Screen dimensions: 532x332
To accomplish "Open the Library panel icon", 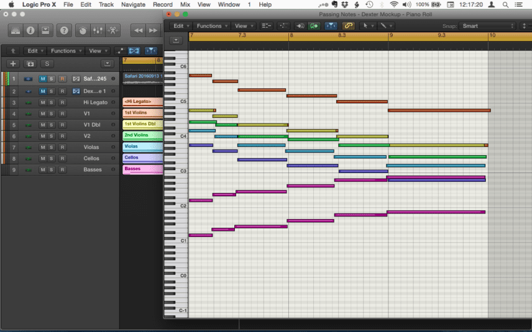I will point(16,30).
